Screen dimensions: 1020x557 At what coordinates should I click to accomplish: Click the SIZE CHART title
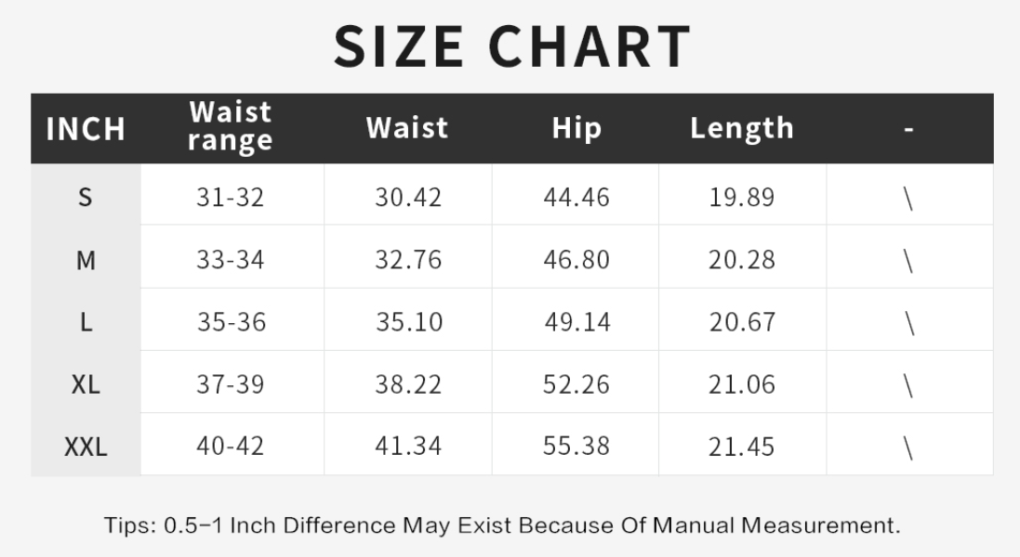tap(512, 46)
